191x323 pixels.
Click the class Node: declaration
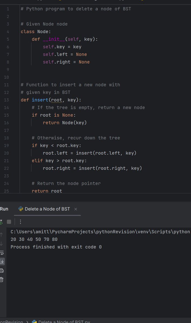(36, 32)
